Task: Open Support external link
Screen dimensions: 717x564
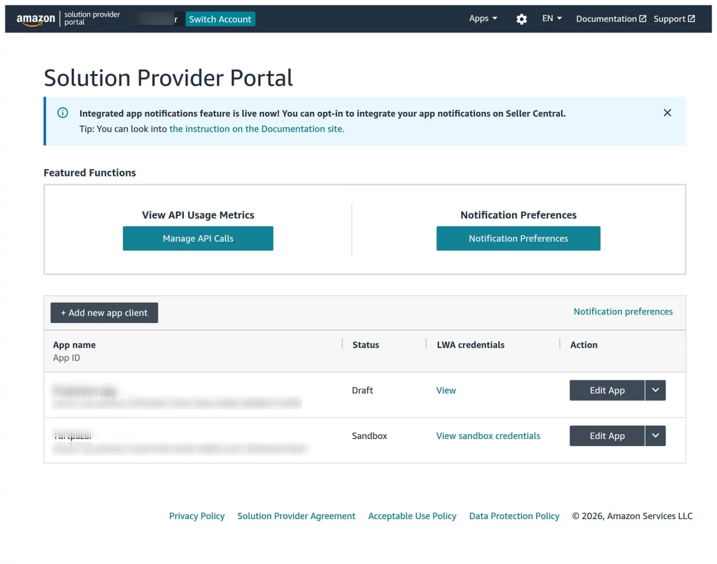Action: click(x=674, y=19)
